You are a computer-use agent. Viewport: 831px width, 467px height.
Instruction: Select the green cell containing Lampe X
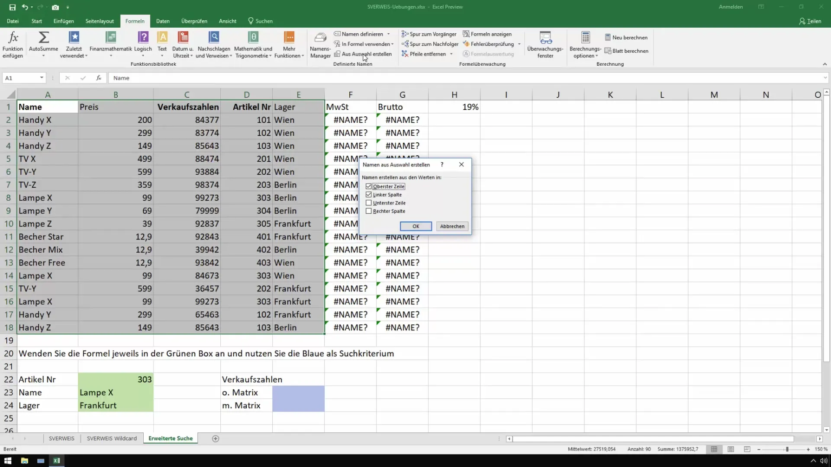116,392
